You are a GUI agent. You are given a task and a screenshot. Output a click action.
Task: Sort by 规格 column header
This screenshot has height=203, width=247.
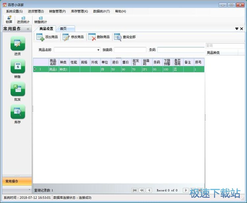(x=85, y=62)
